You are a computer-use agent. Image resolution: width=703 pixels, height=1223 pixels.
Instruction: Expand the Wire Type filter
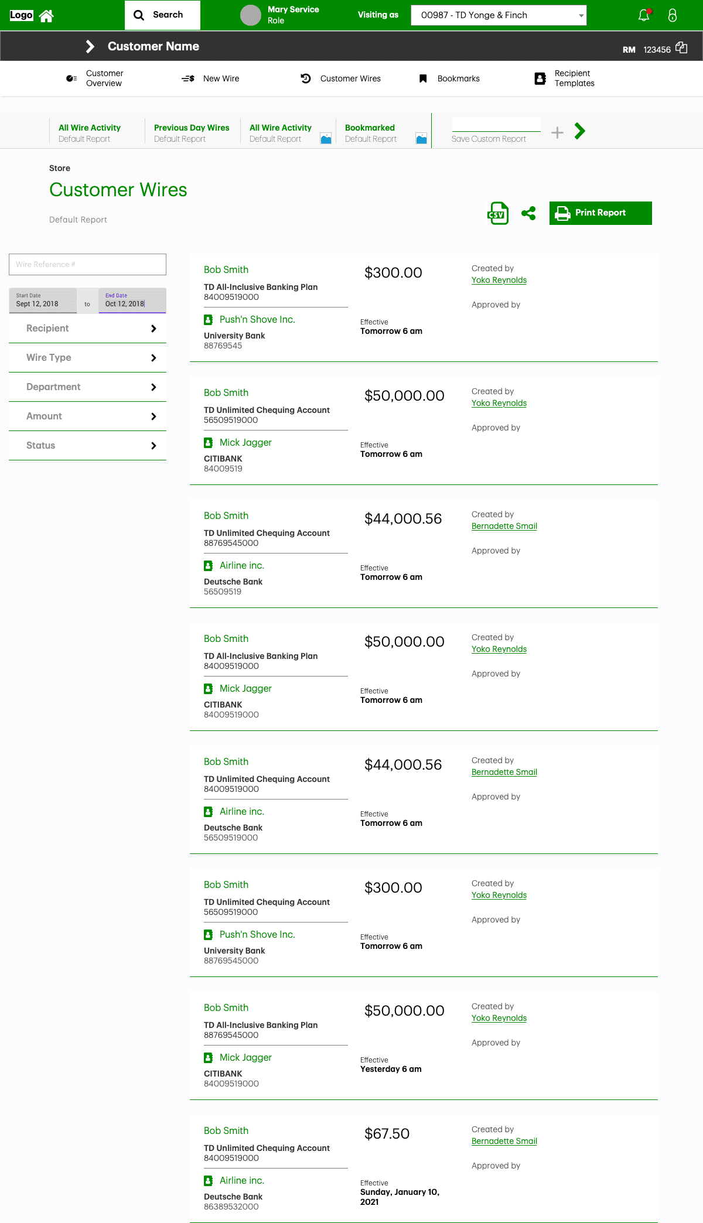[x=88, y=358]
